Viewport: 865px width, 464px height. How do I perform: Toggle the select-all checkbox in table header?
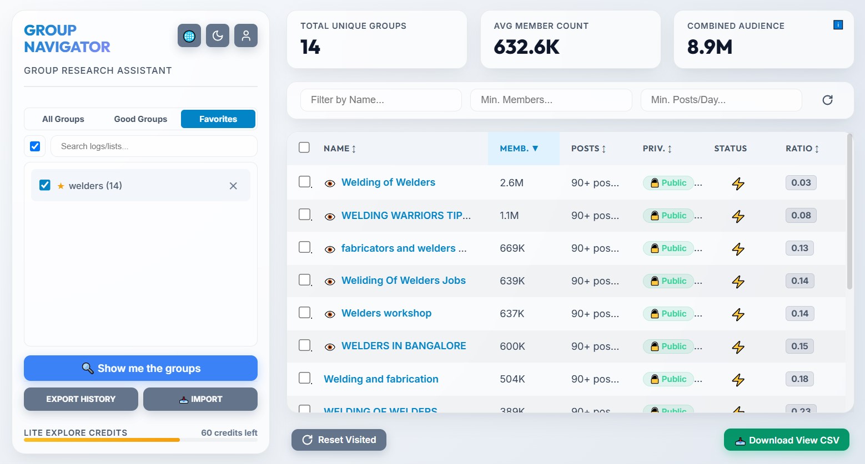[304, 147]
